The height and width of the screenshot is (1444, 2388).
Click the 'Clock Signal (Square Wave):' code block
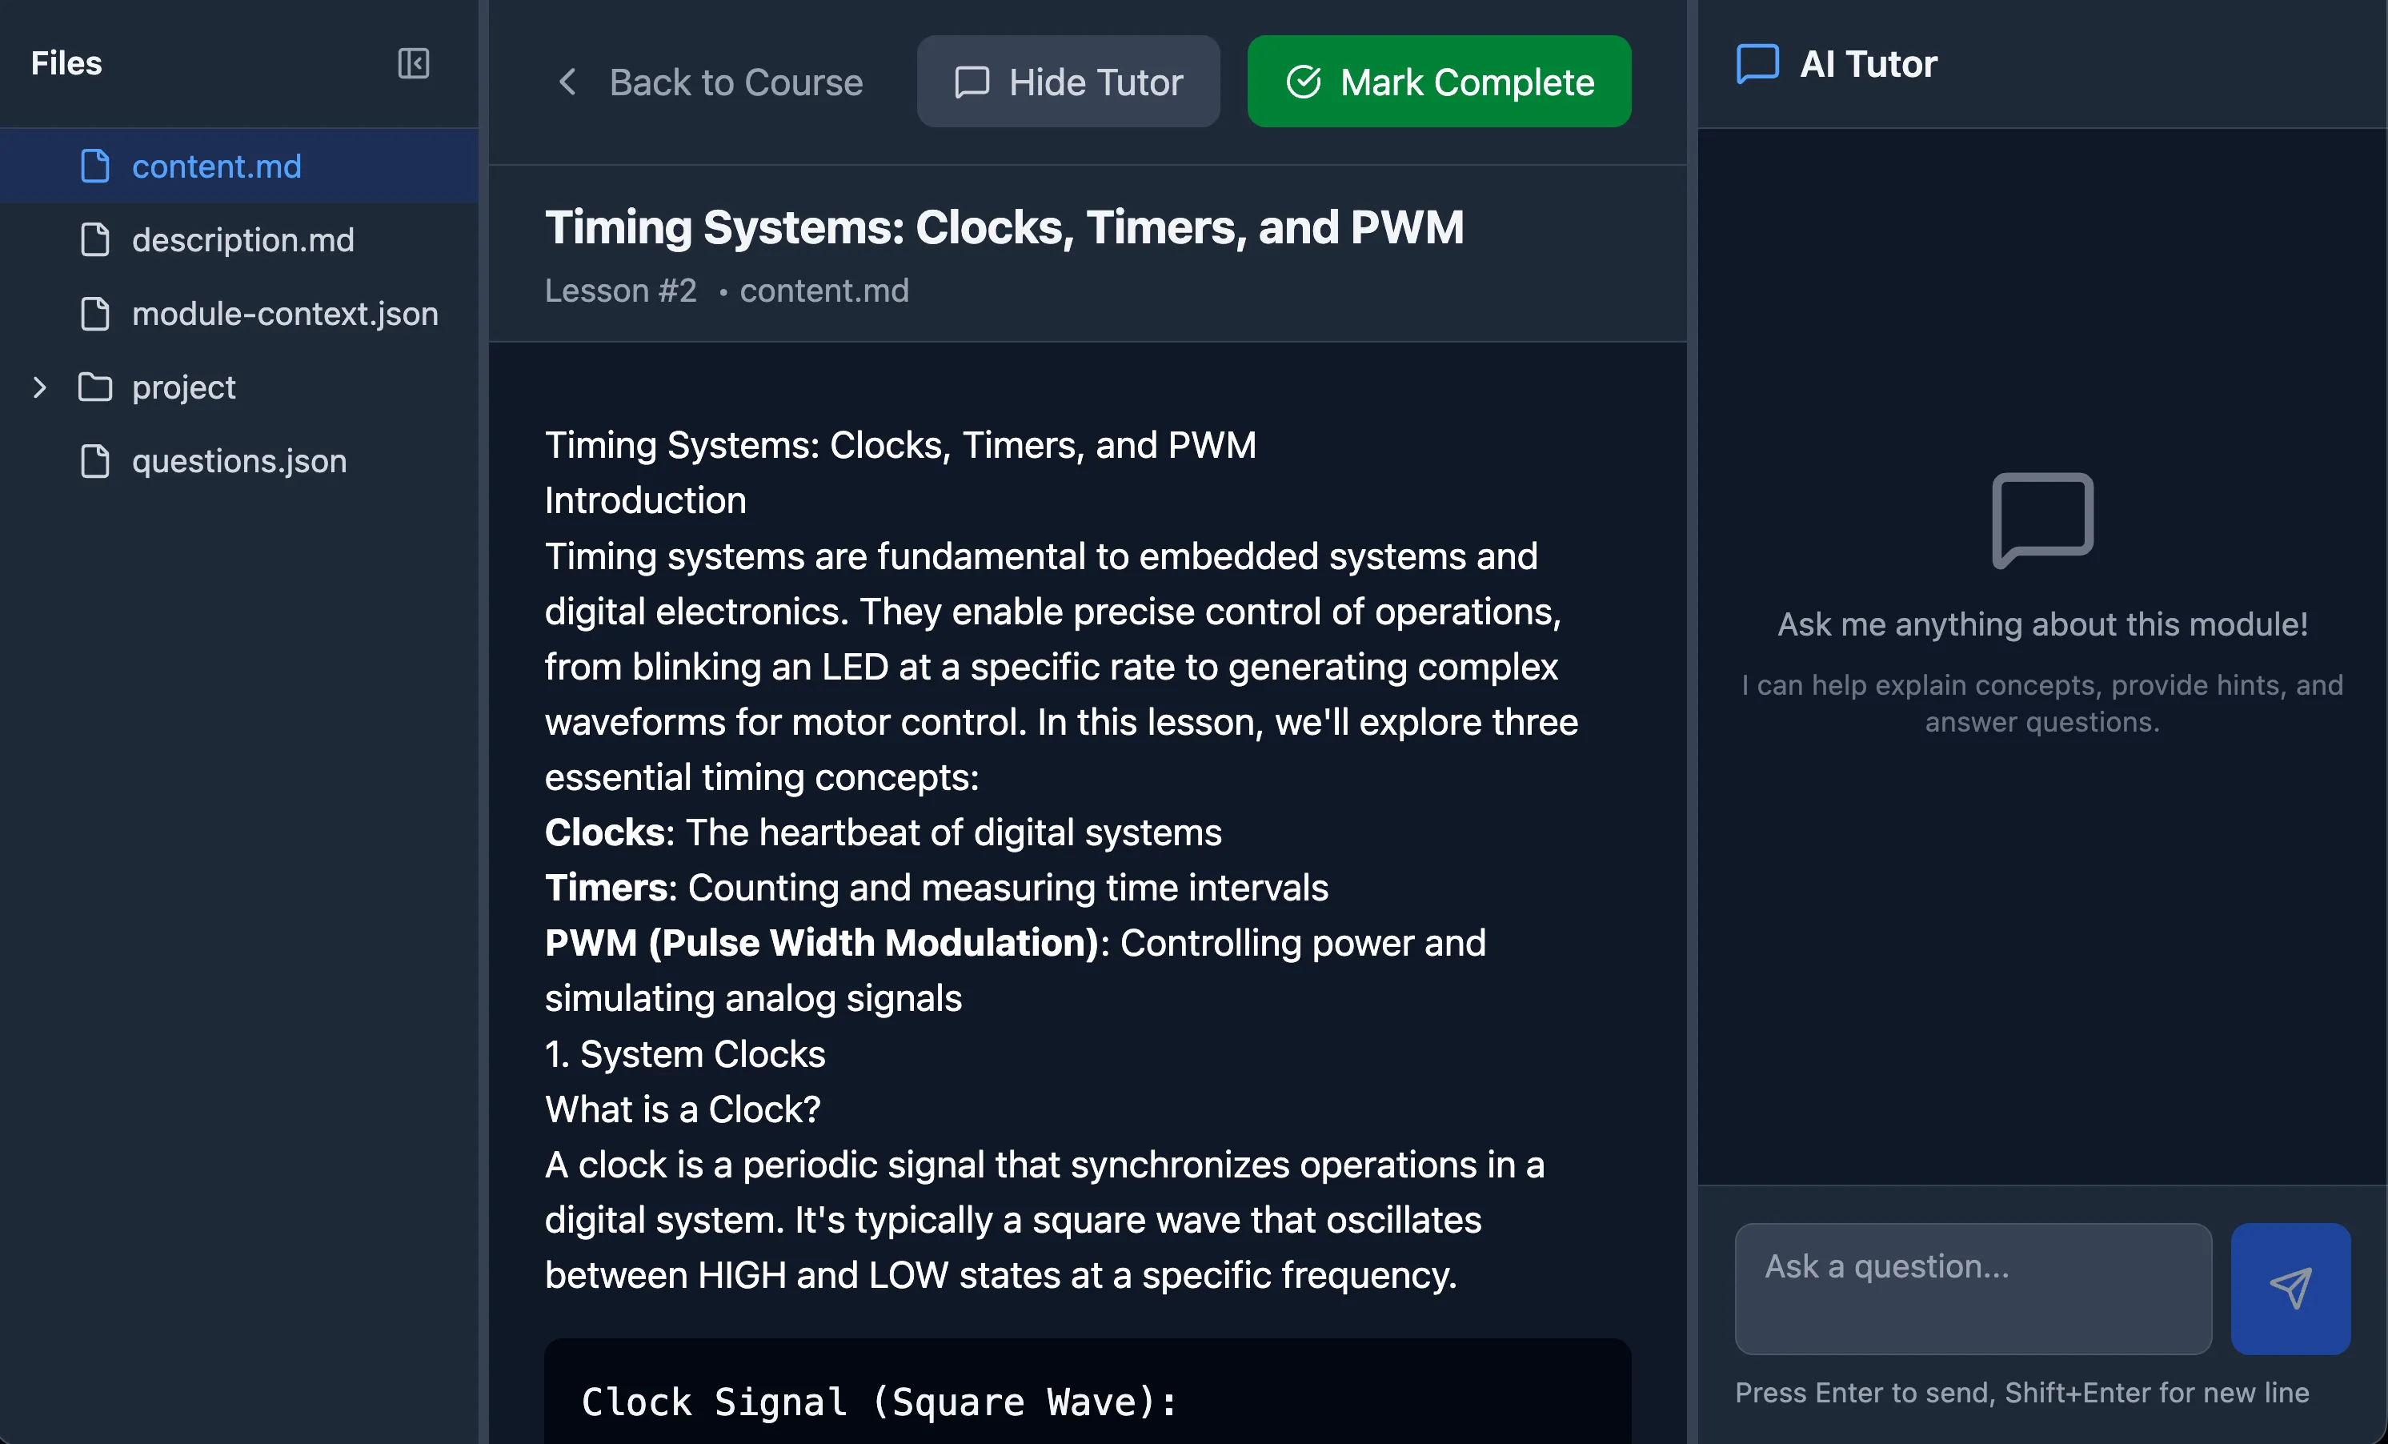[1088, 1392]
